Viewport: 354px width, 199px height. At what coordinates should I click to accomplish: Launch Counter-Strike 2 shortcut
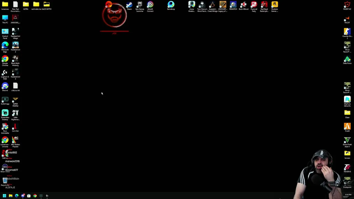click(x=347, y=34)
